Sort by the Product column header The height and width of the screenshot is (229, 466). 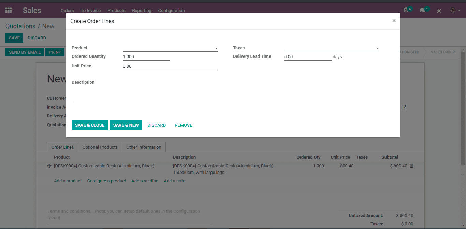click(x=62, y=157)
